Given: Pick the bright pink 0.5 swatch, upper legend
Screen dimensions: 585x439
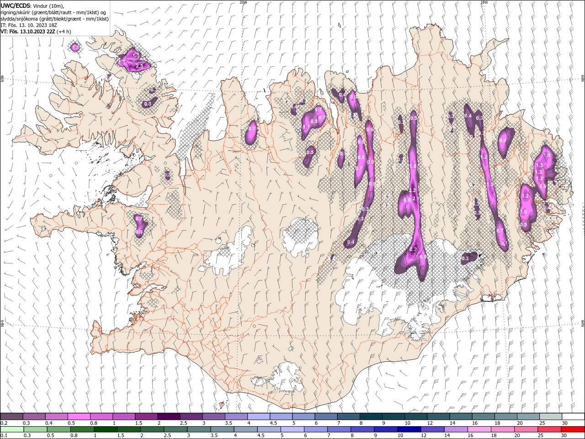Looking at the screenshot, I should 79,417.
